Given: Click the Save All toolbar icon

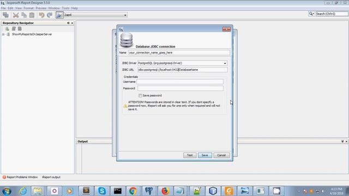Looking at the screenshot, I should [5, 15].
